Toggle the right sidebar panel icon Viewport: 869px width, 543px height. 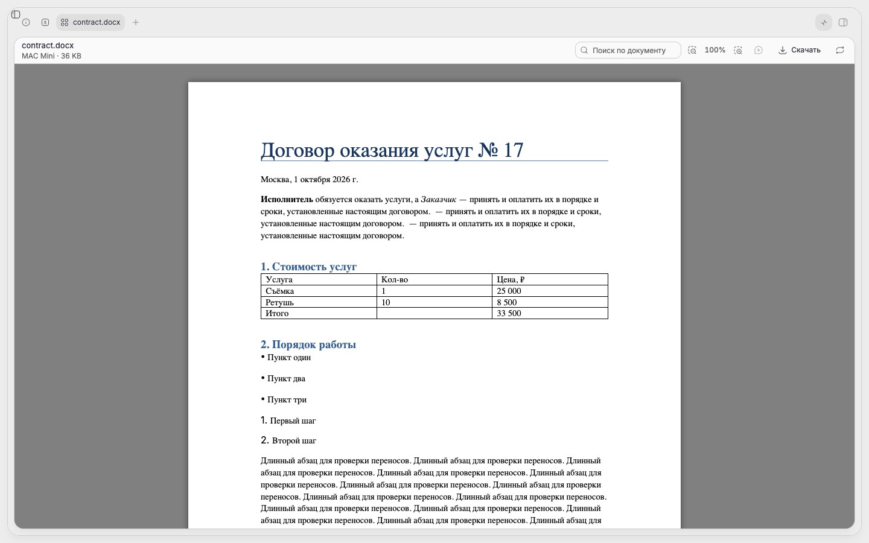843,22
